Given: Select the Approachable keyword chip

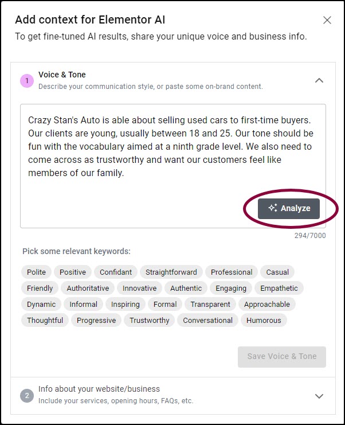Looking at the screenshot, I should click(266, 305).
